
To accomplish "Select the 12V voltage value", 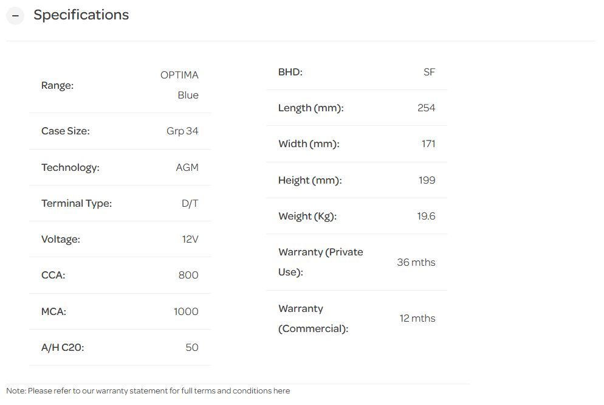I will 190,239.
